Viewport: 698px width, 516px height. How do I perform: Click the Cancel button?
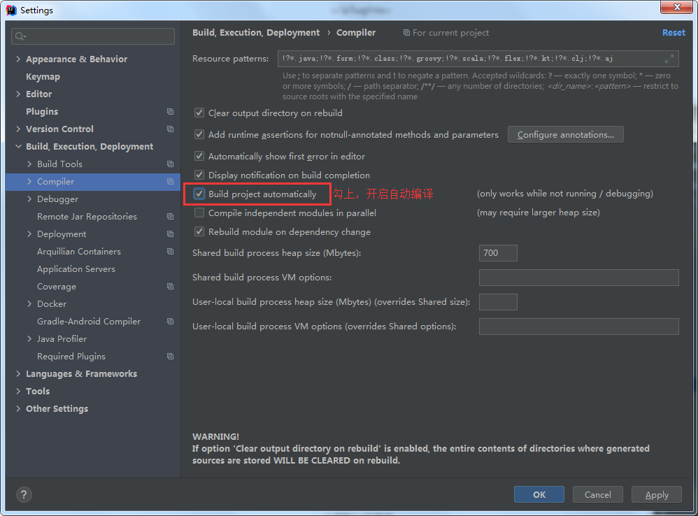(597, 494)
